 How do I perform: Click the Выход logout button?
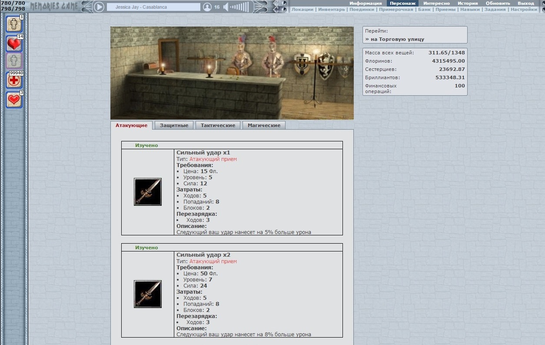[525, 3]
